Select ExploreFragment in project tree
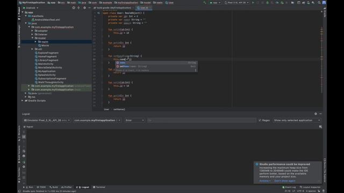The height and width of the screenshot is (193, 344). point(47,53)
